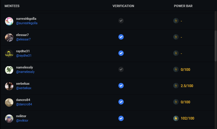Click the grey verification badge for surreshkgolla
The height and width of the screenshot is (129, 217).
click(x=121, y=21)
